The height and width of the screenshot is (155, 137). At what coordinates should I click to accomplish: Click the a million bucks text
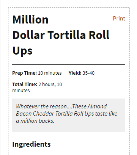point(35,121)
